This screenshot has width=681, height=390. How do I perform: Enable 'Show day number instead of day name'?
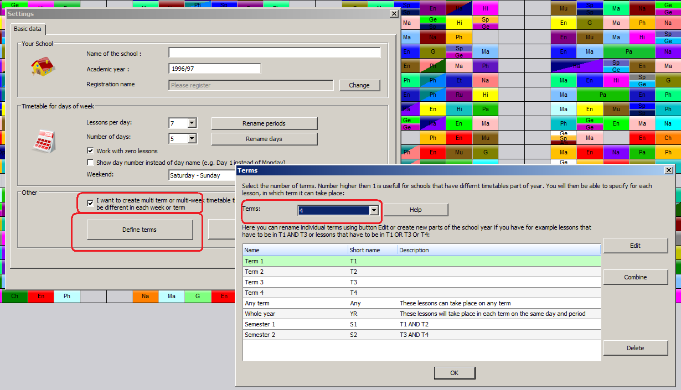pos(91,163)
